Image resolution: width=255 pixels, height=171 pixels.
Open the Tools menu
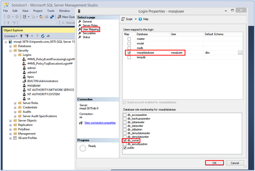click(51, 11)
